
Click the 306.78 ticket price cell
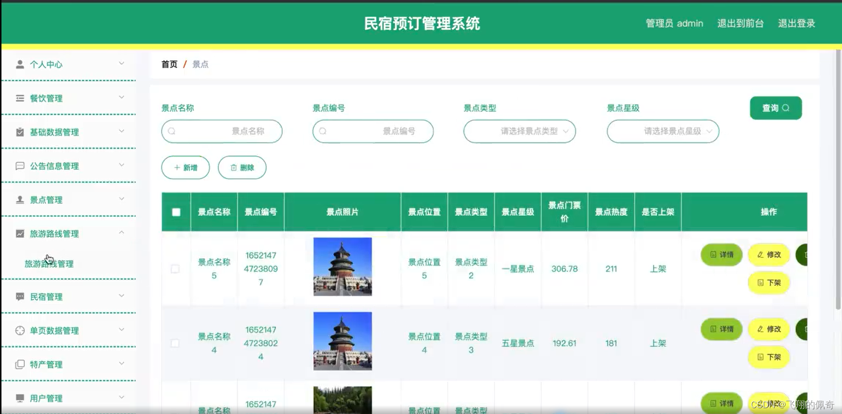tap(565, 269)
